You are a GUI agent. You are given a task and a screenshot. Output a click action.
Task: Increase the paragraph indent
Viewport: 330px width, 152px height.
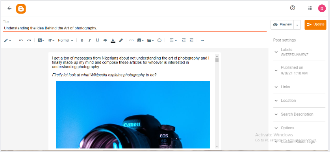pos(184,40)
